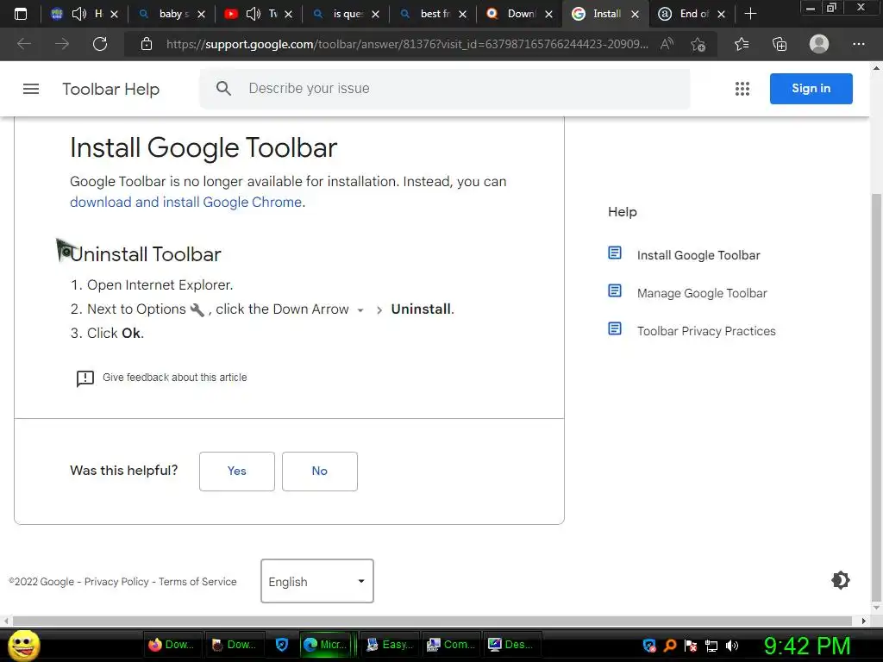Activate the Read aloud icon
The width and height of the screenshot is (883, 662).
[x=667, y=44]
